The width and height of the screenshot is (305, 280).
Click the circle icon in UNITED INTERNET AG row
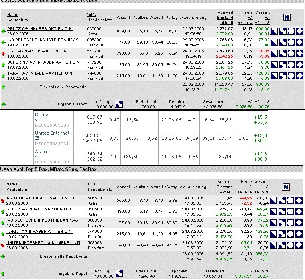coord(290,245)
